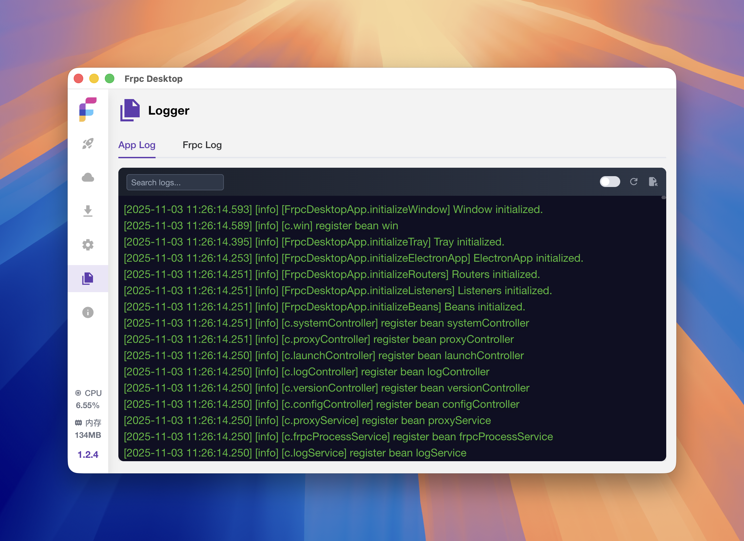Click the CPU usage 6.55% value
This screenshot has height=541, width=744.
pos(88,405)
